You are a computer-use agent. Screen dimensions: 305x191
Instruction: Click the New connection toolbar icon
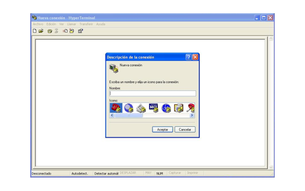pyautogui.click(x=35, y=31)
